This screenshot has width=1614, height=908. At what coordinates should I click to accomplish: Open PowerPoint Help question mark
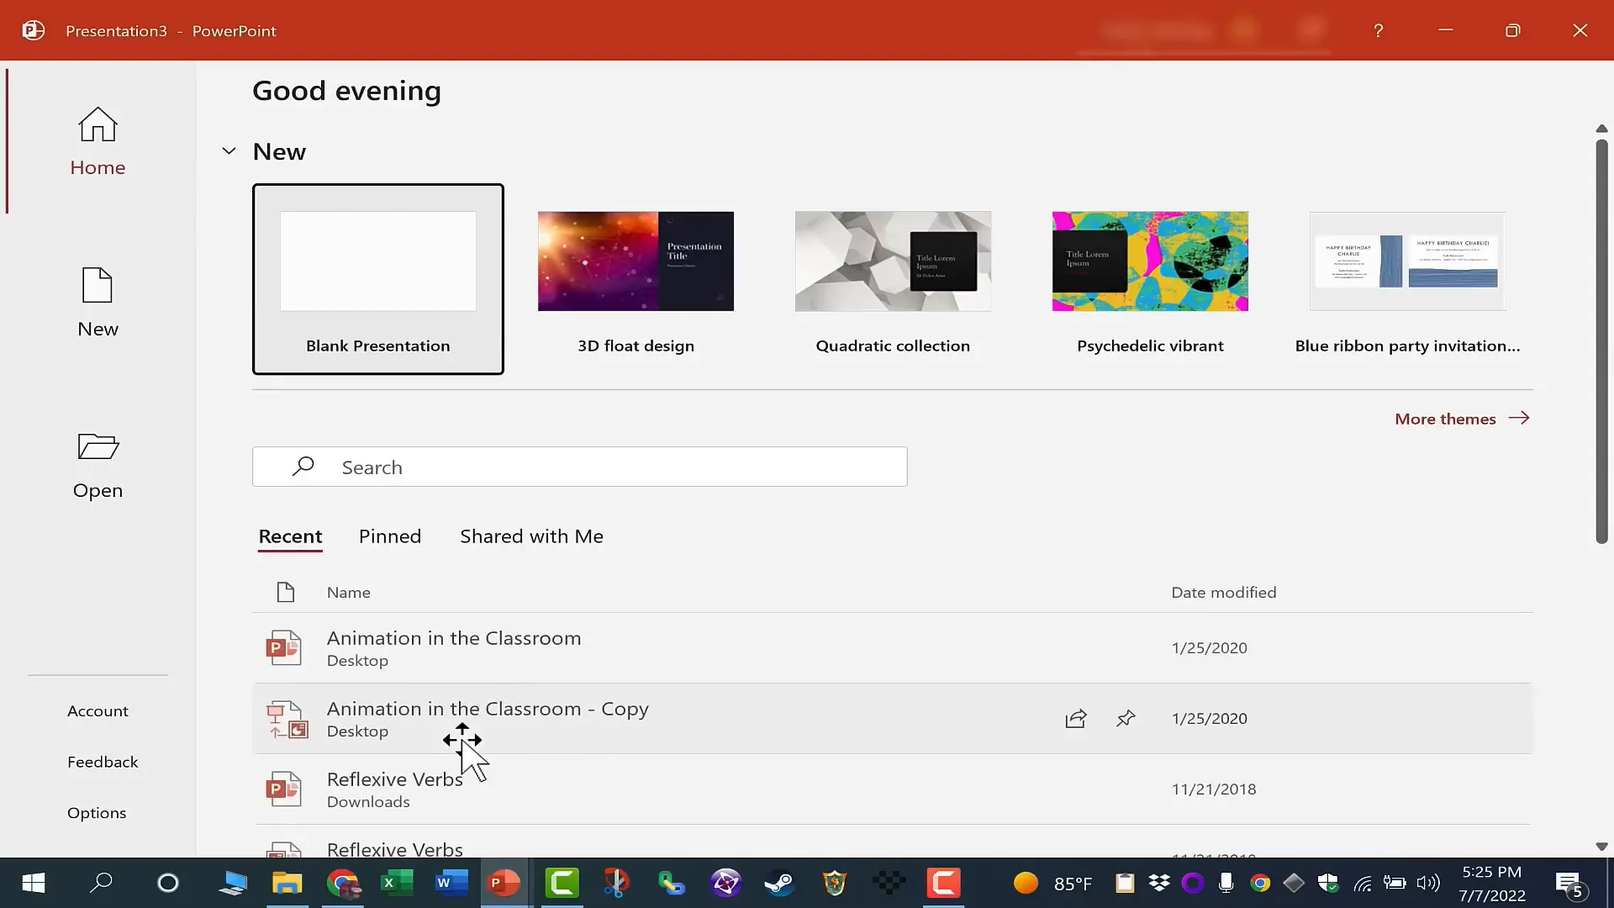click(1378, 30)
